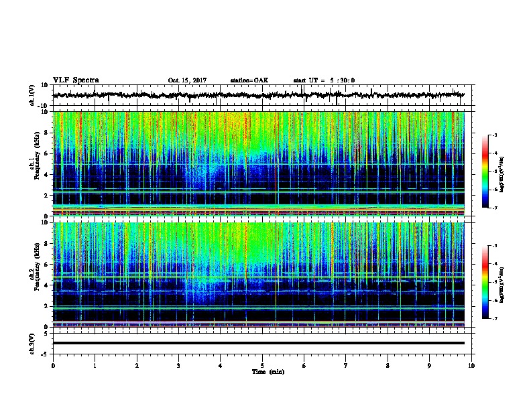Click the ch.2 color bar log(PSD) units label

pos(502,285)
